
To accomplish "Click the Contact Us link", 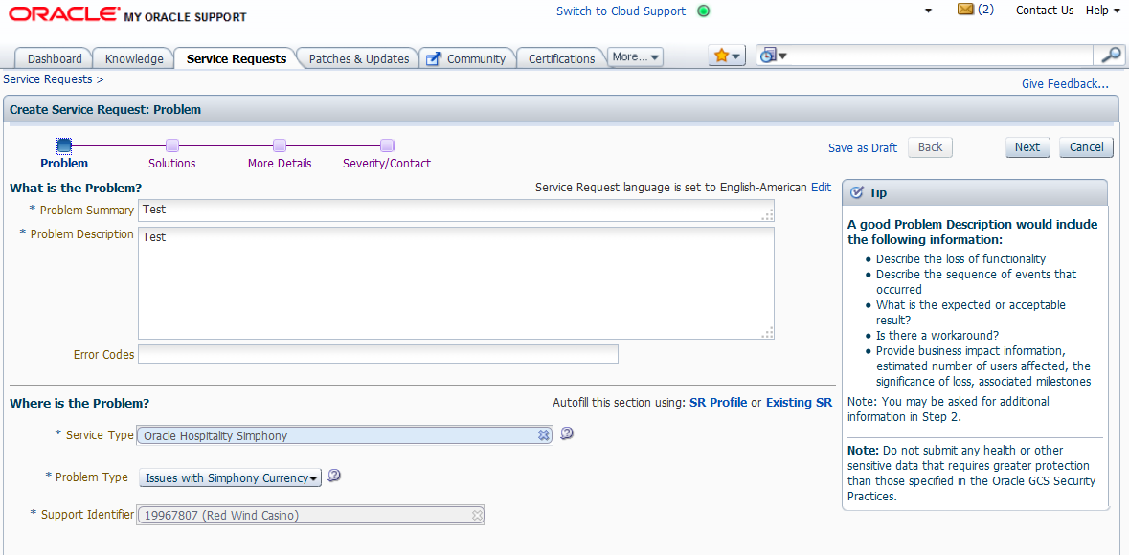I will (x=1045, y=11).
